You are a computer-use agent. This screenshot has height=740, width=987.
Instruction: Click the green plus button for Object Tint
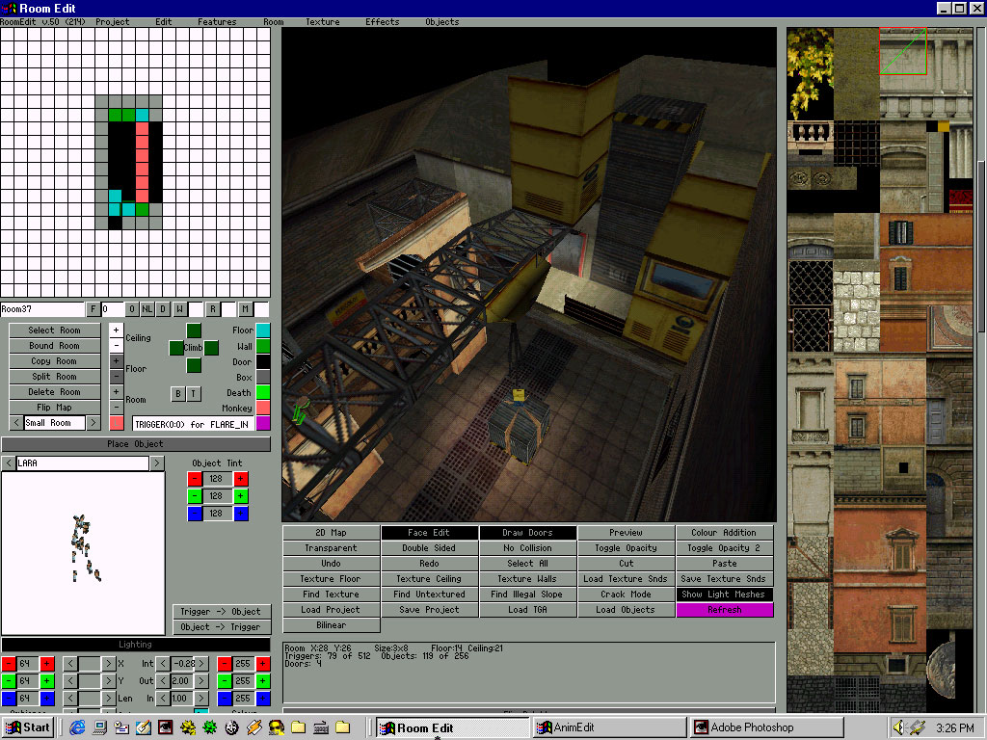coord(240,496)
